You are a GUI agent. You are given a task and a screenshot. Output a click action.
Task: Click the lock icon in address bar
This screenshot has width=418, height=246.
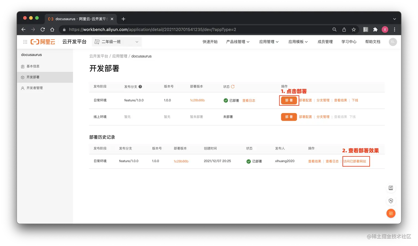pyautogui.click(x=64, y=29)
